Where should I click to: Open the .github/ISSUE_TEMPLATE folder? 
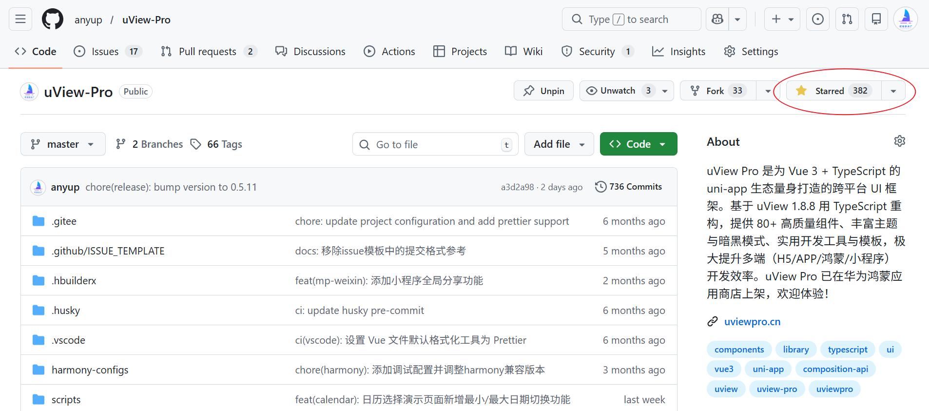(108, 251)
